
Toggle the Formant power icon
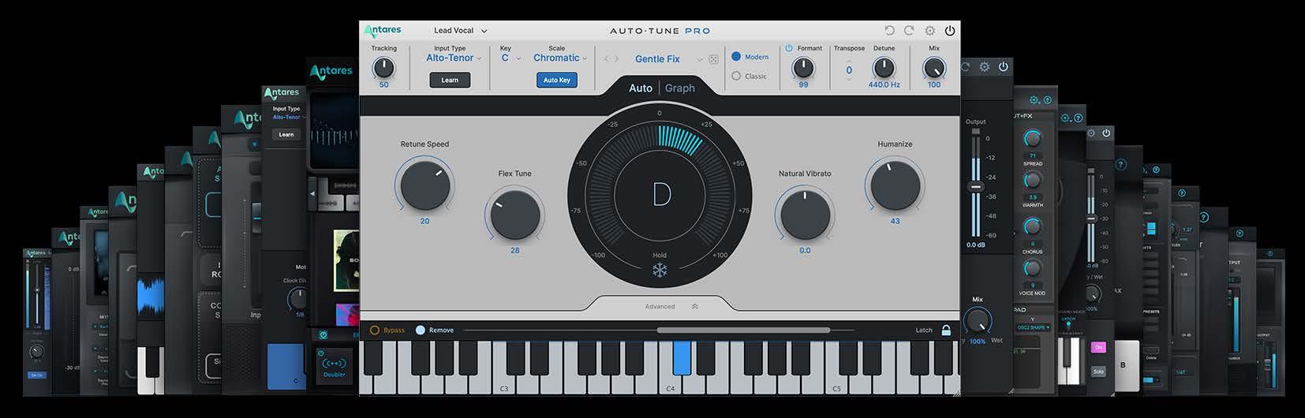coord(789,48)
